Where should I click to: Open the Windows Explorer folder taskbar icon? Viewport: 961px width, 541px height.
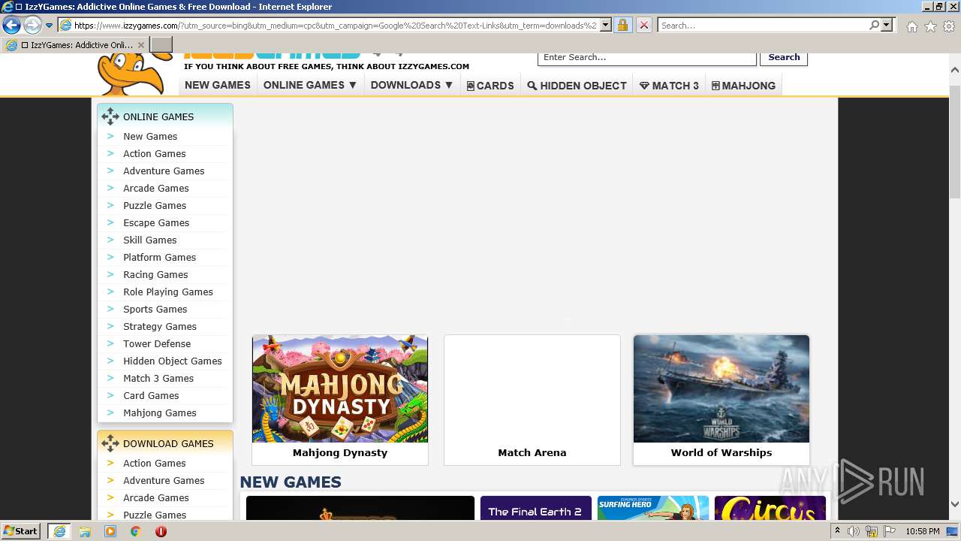pos(85,531)
